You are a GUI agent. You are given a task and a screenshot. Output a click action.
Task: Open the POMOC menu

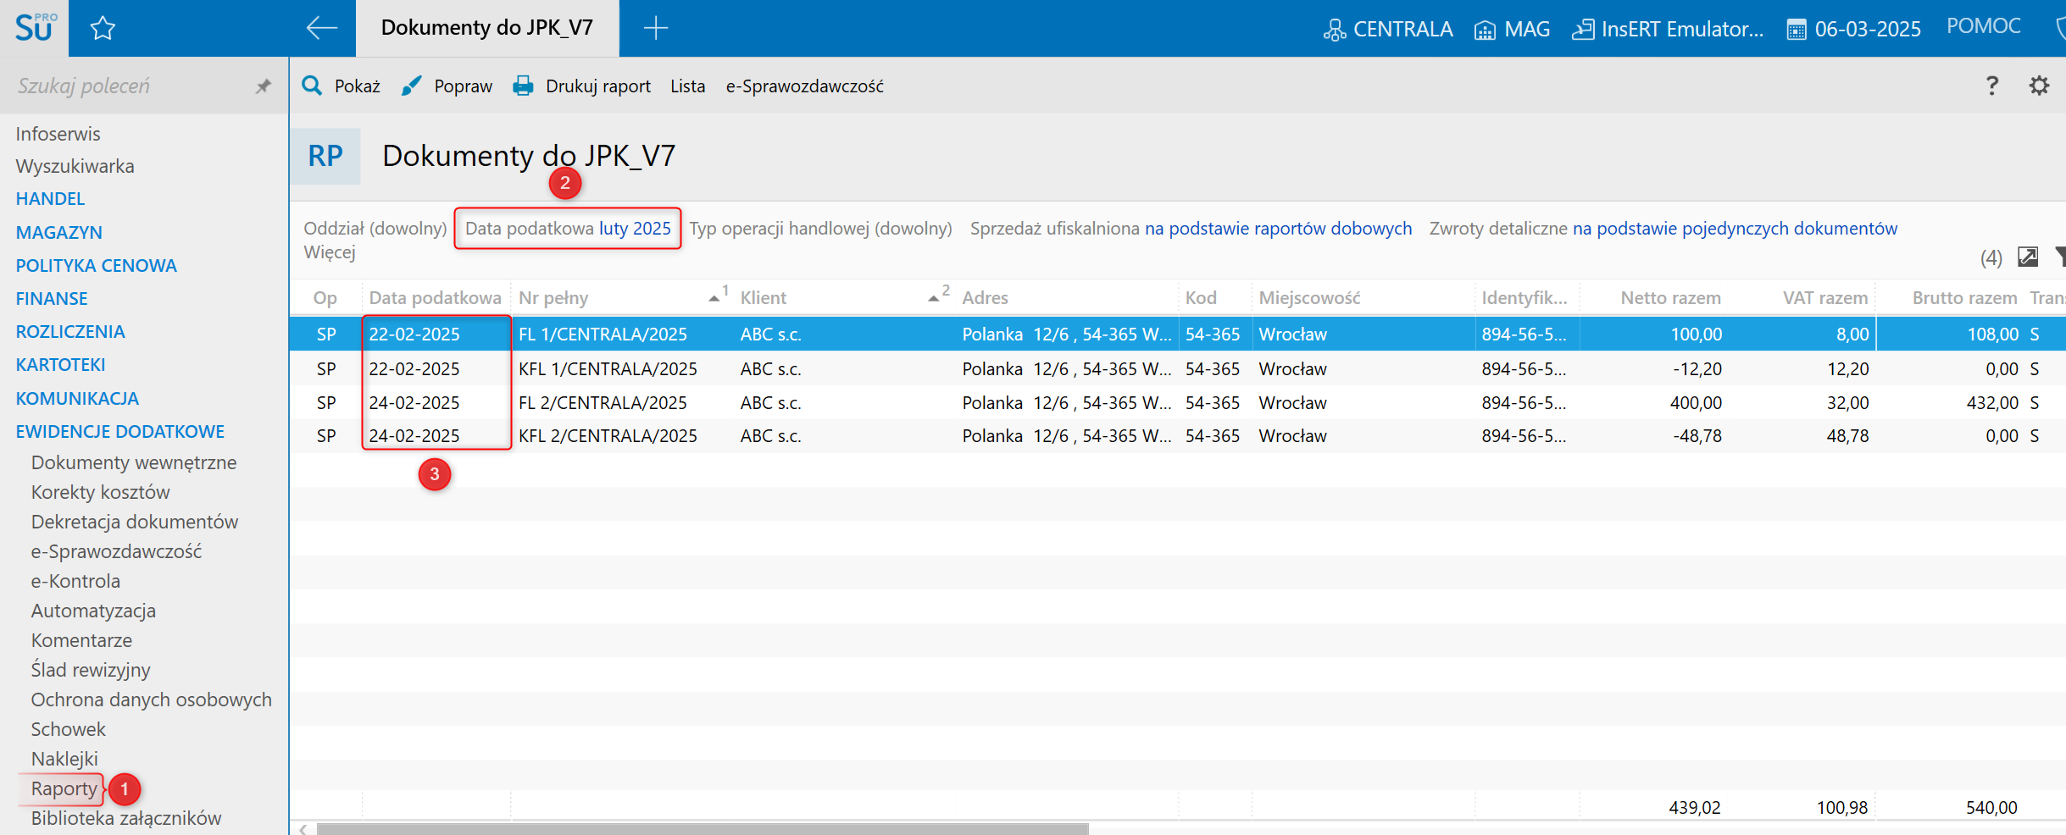1983,26
